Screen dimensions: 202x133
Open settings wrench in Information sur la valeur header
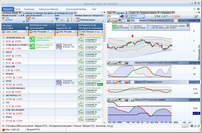click(x=27, y=28)
